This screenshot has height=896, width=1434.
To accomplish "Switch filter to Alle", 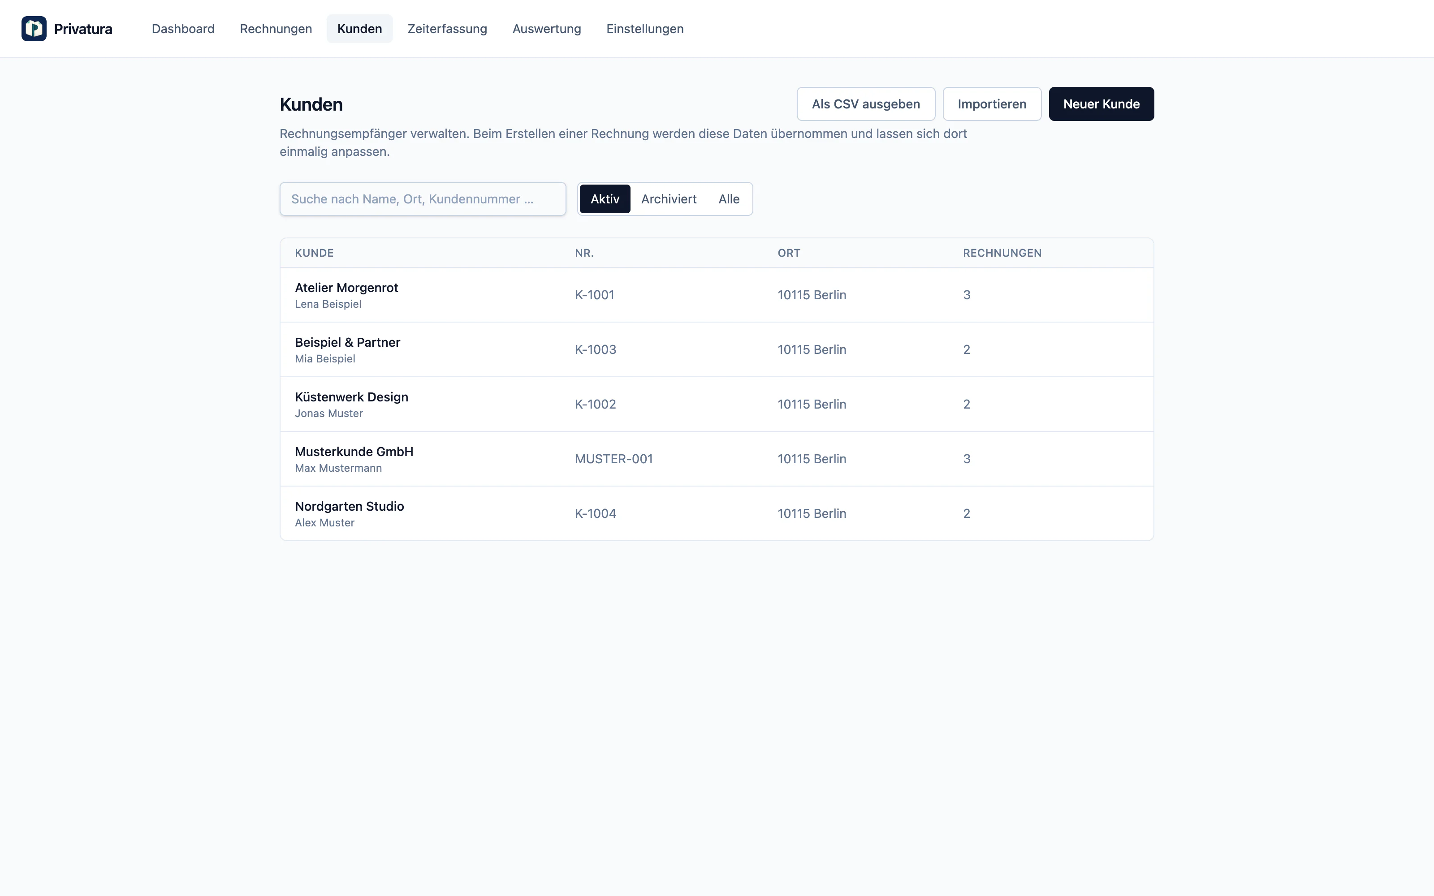I will (x=729, y=199).
